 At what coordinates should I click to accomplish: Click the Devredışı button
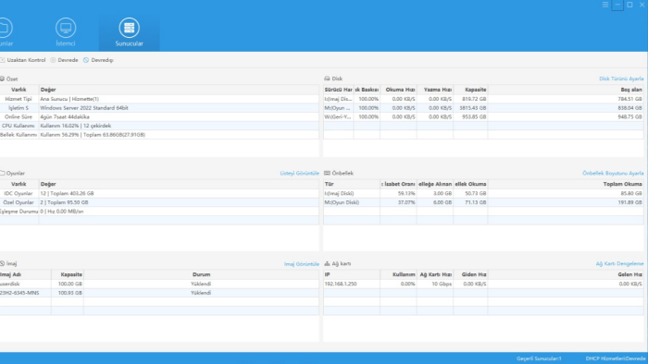98,60
